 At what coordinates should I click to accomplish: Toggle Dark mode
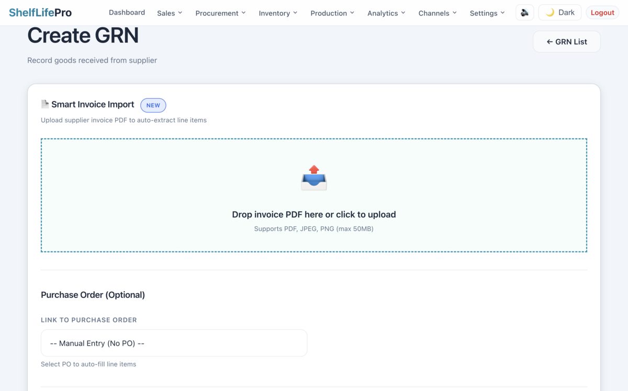[x=559, y=13]
